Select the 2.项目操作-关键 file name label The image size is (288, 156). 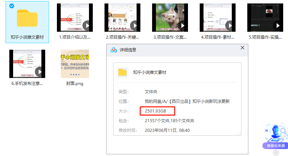click(122, 37)
